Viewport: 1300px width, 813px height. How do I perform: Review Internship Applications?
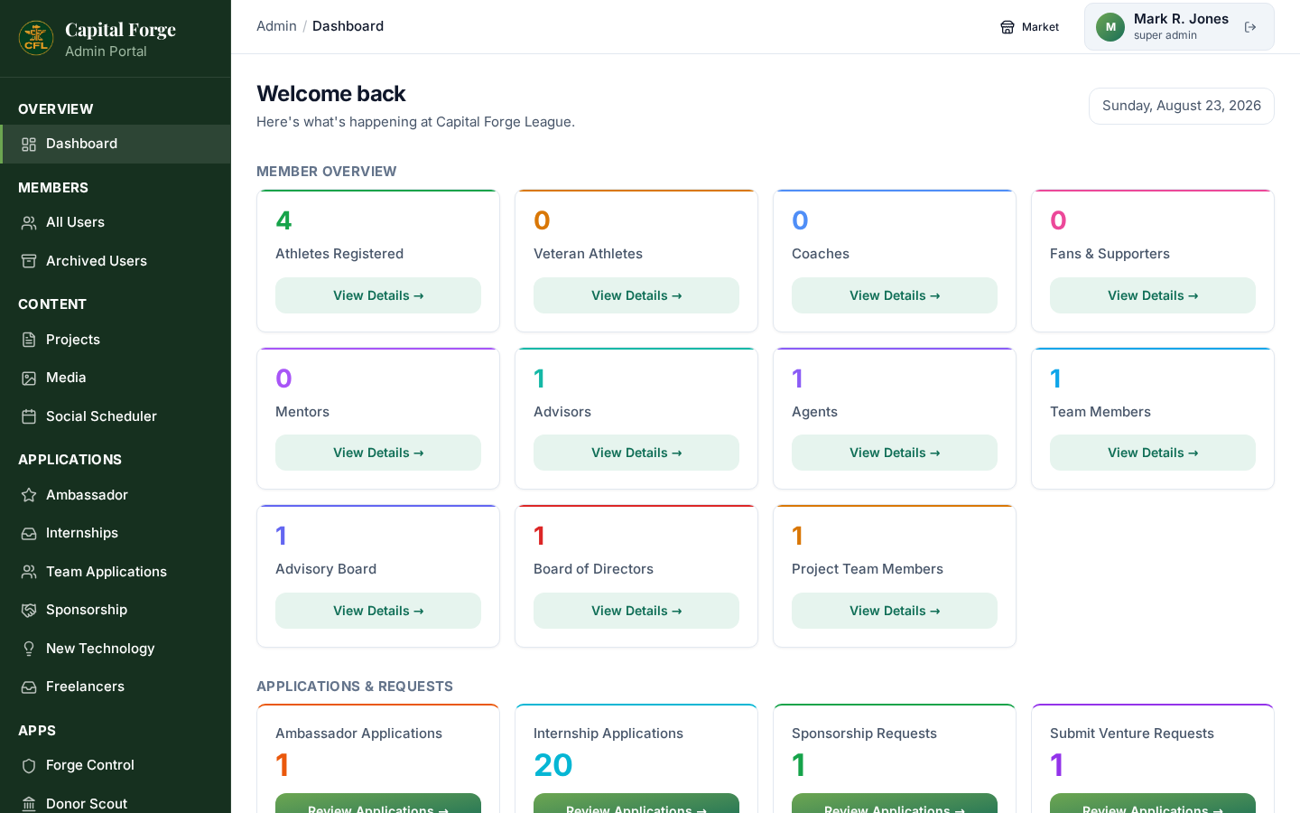[x=636, y=804]
